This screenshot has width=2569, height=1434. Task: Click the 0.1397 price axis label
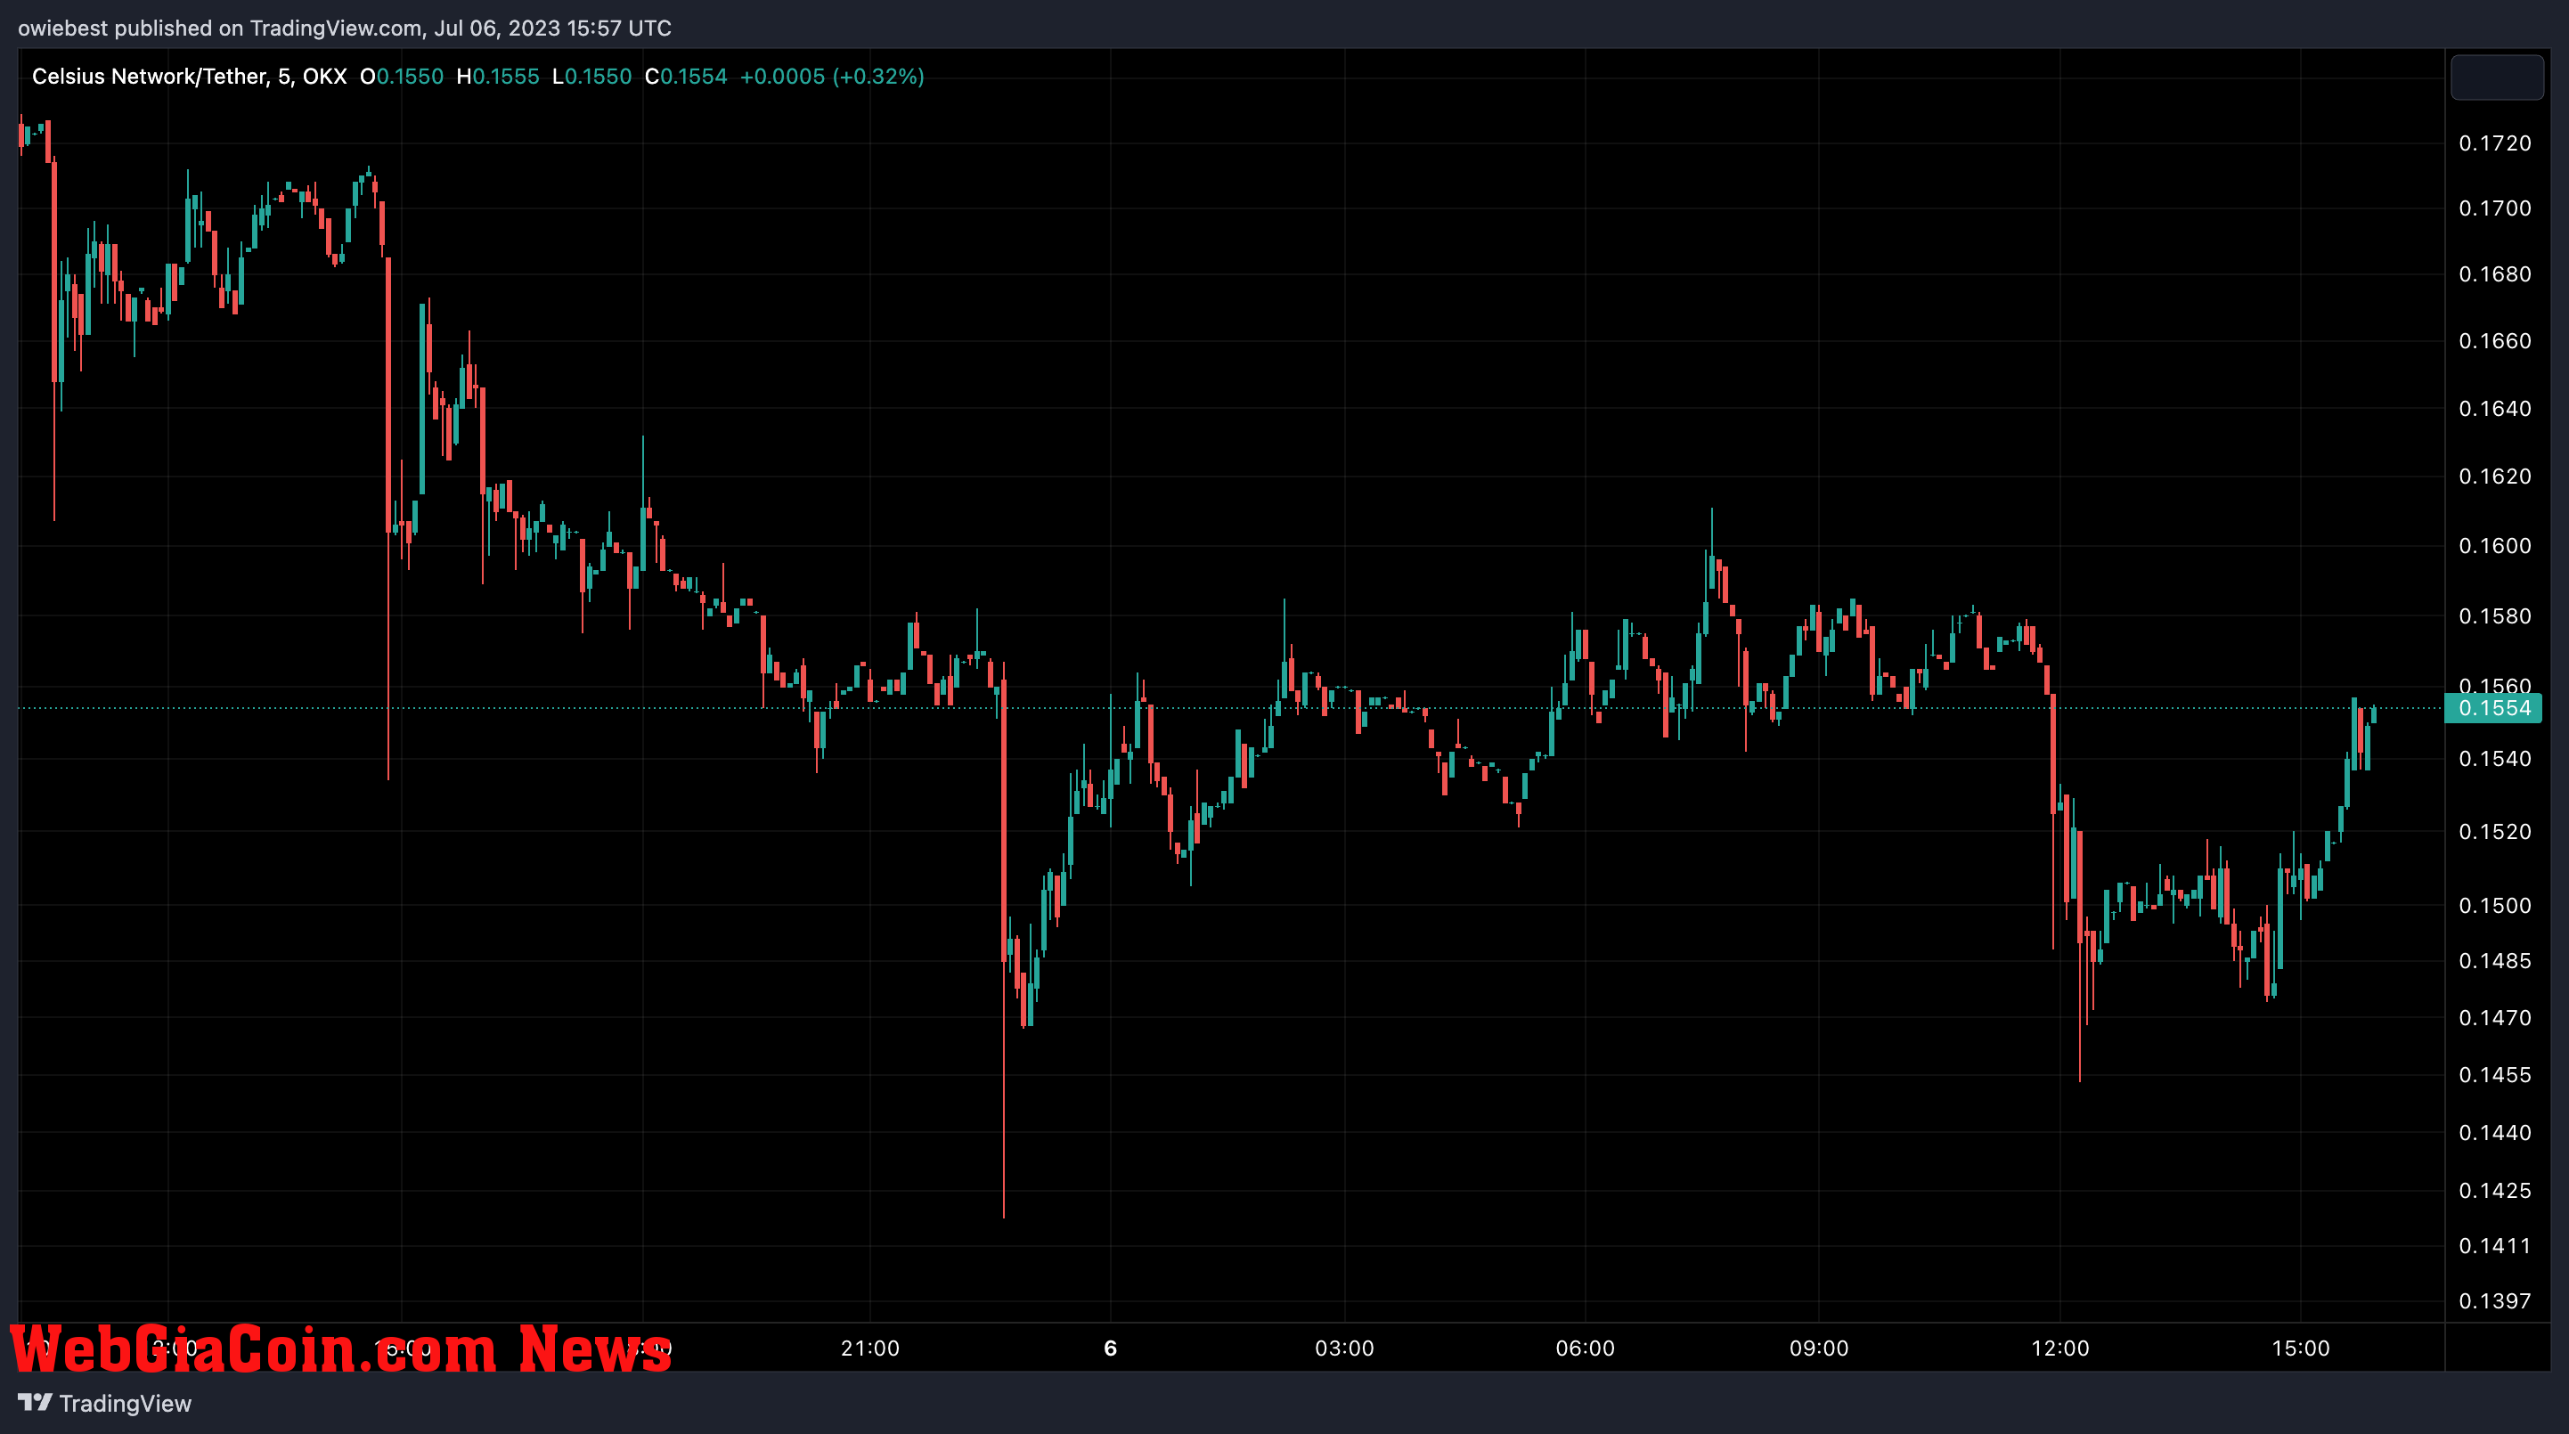2494,1301
